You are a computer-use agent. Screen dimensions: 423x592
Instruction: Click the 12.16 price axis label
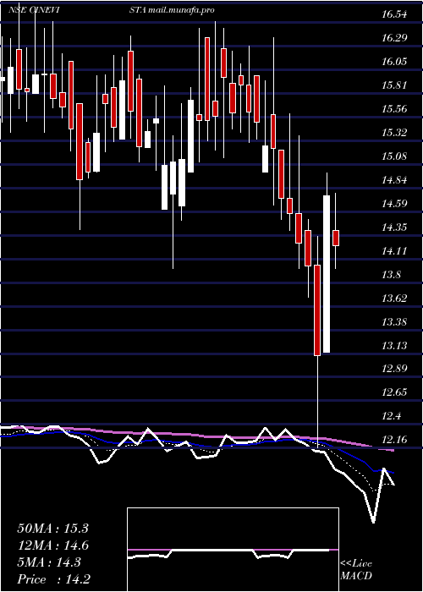pyautogui.click(x=394, y=440)
